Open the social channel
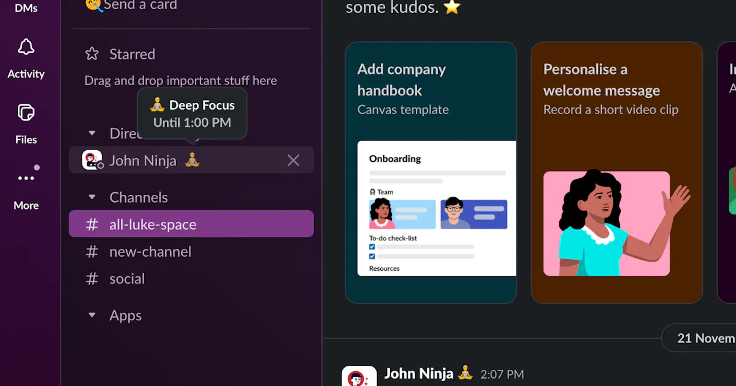This screenshot has height=386, width=736. click(x=191, y=278)
